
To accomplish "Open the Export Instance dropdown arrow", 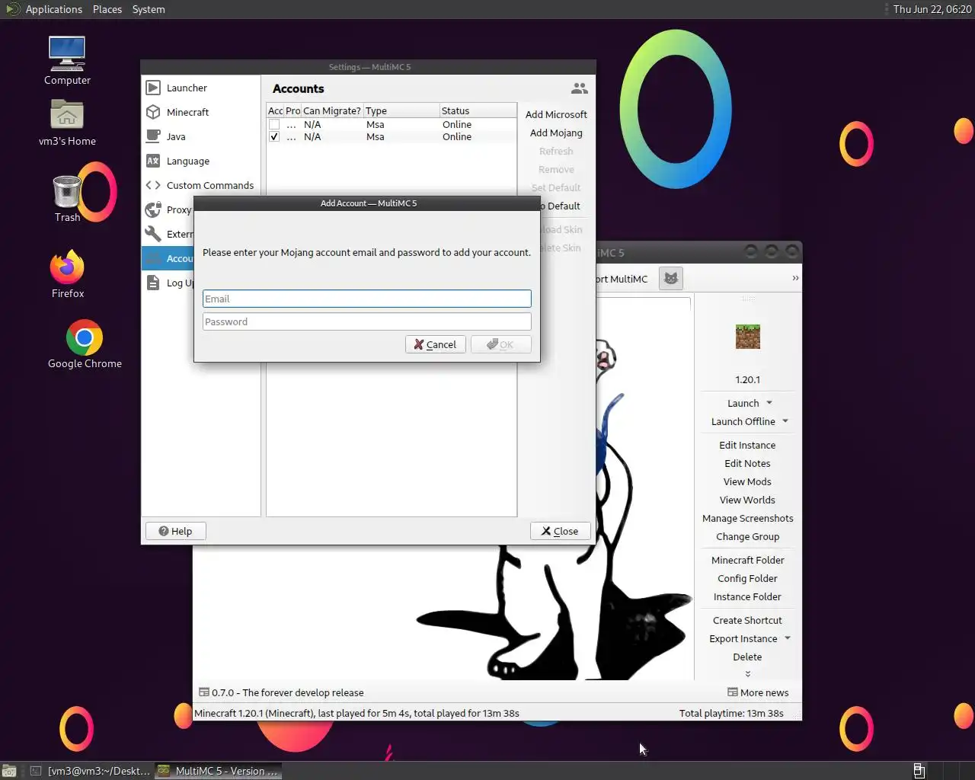I will (x=788, y=638).
